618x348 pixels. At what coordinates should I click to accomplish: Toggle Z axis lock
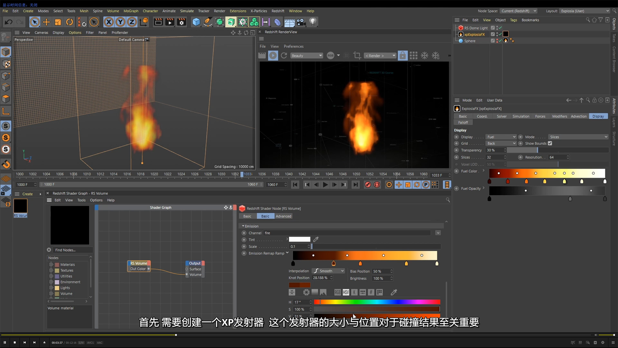[x=132, y=22]
